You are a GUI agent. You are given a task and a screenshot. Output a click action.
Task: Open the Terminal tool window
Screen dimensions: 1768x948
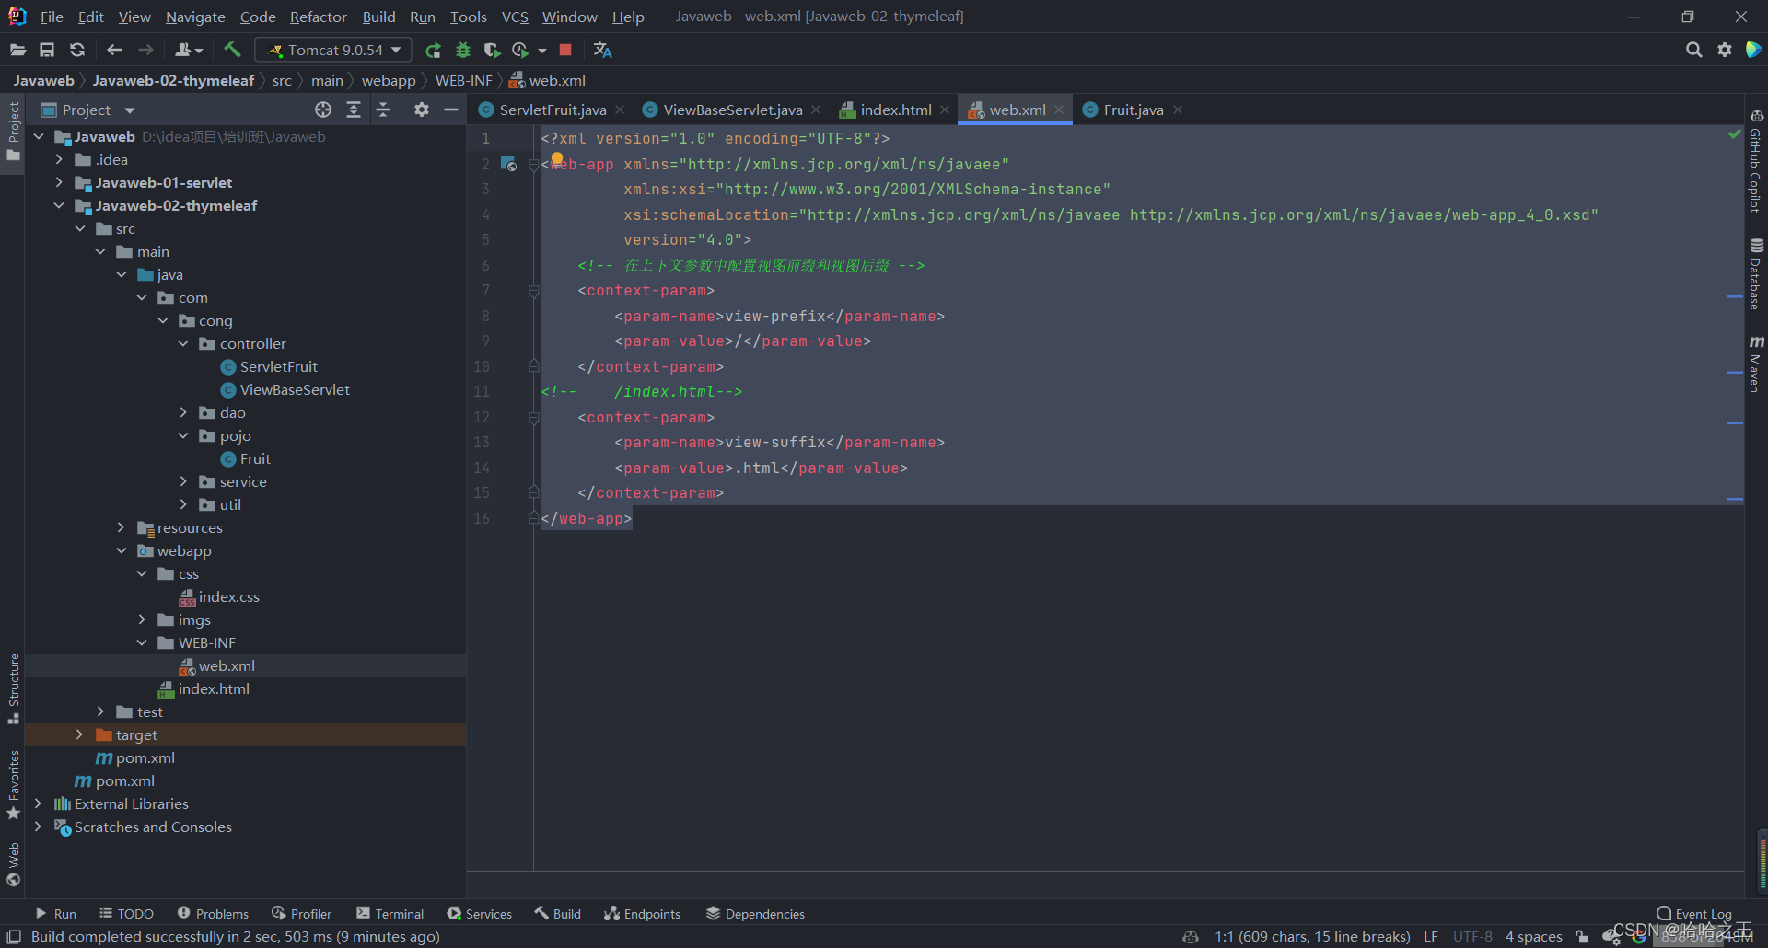coord(390,913)
